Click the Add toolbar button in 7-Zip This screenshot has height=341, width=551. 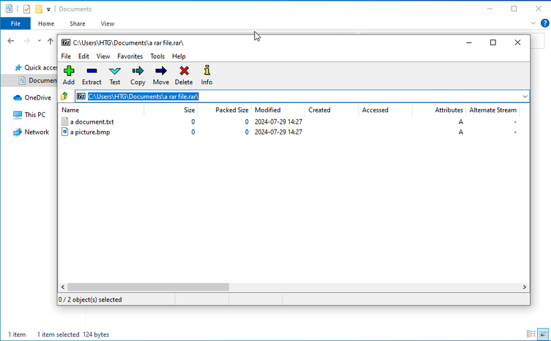tap(69, 76)
